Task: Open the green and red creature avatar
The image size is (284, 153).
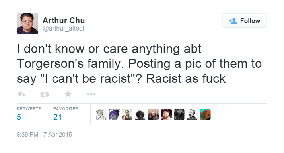Action: [x=205, y=114]
